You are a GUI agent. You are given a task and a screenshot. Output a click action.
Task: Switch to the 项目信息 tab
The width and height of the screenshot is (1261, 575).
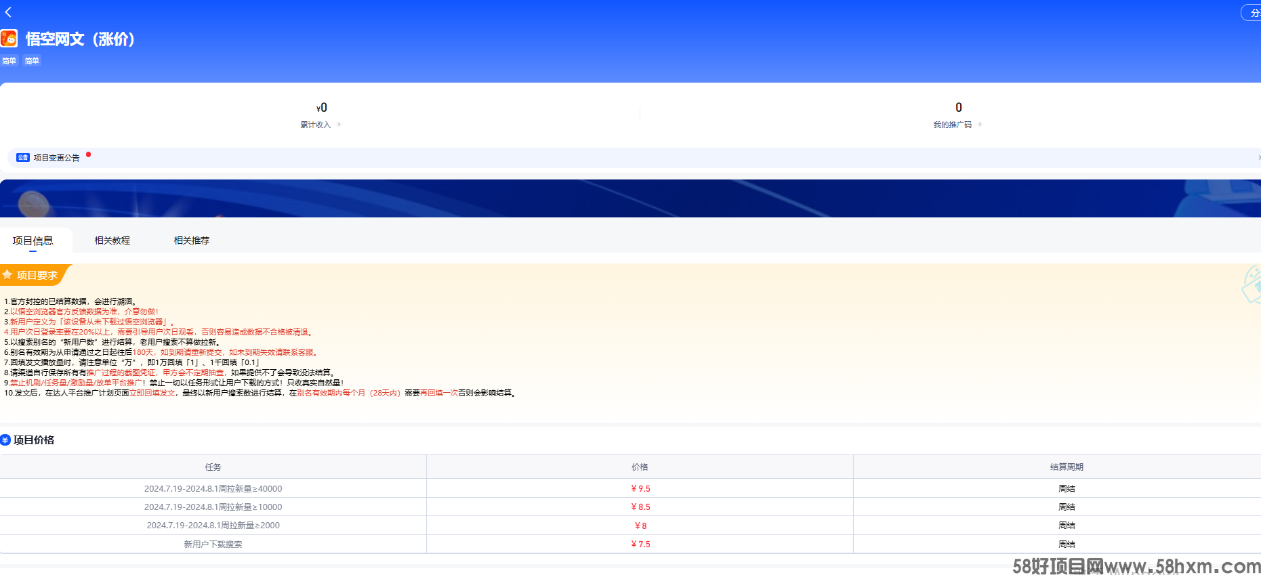33,240
